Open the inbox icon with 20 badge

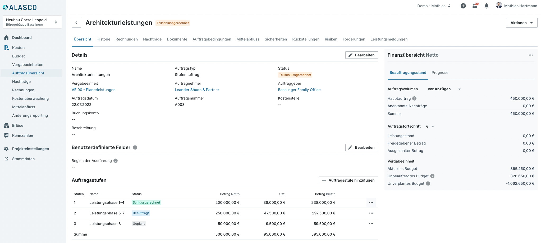[475, 6]
